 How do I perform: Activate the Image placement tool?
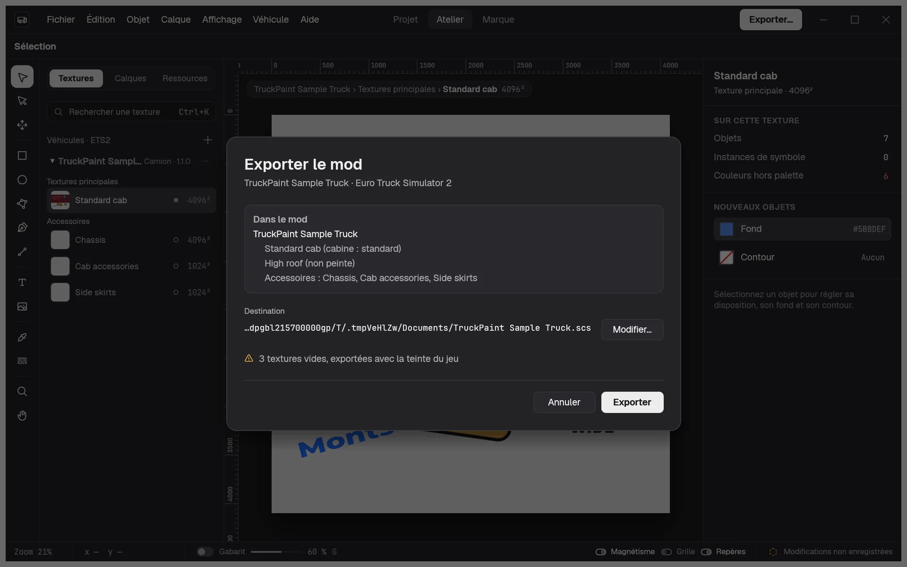coord(22,307)
